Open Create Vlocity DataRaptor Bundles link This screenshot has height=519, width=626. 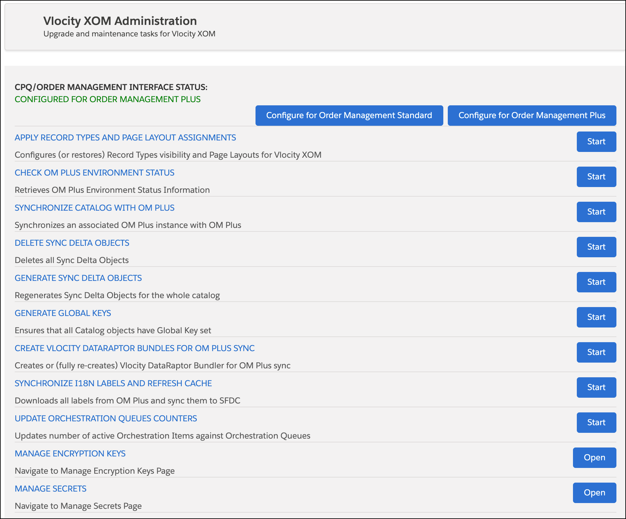pos(134,348)
